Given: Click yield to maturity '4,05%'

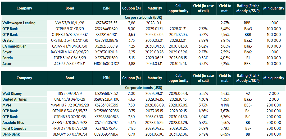Looking at the screenshot, I should (x=225, y=58).
